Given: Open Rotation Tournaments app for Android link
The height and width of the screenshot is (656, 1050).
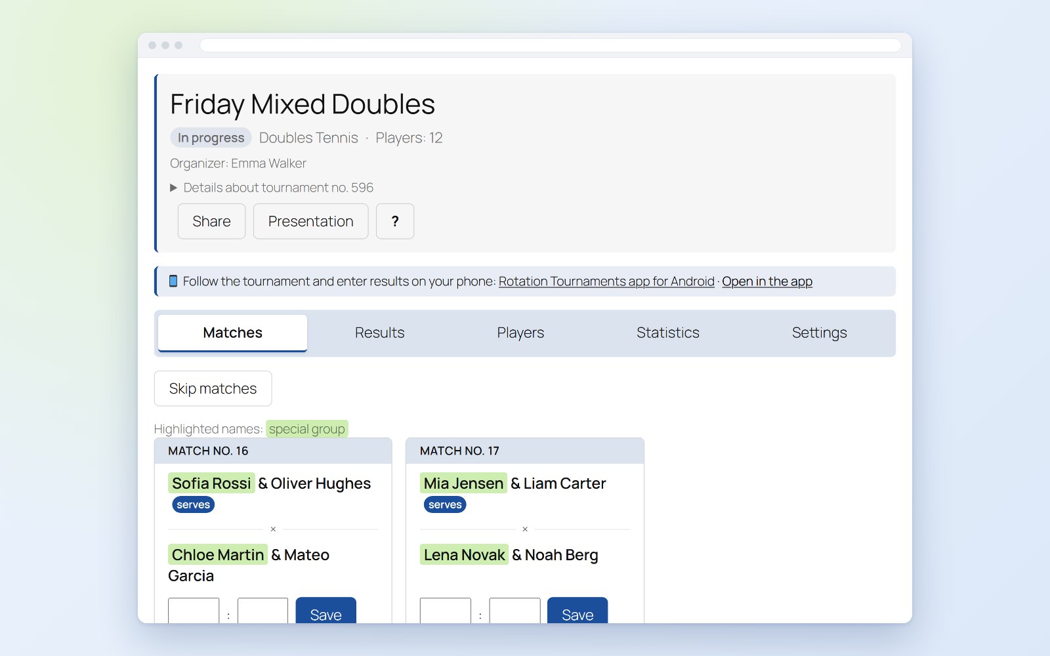Looking at the screenshot, I should tap(606, 281).
